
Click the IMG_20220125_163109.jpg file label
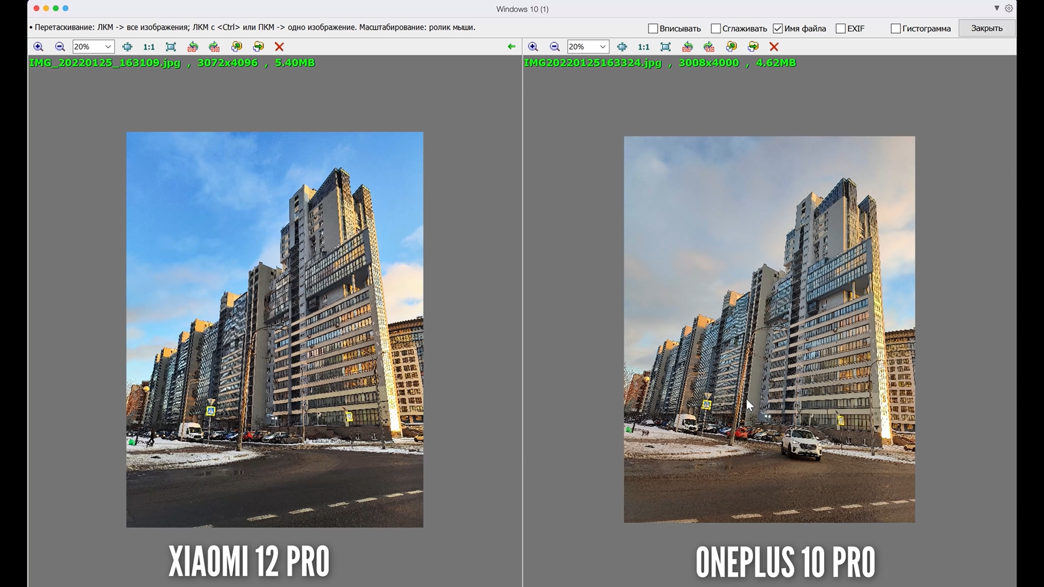point(105,63)
